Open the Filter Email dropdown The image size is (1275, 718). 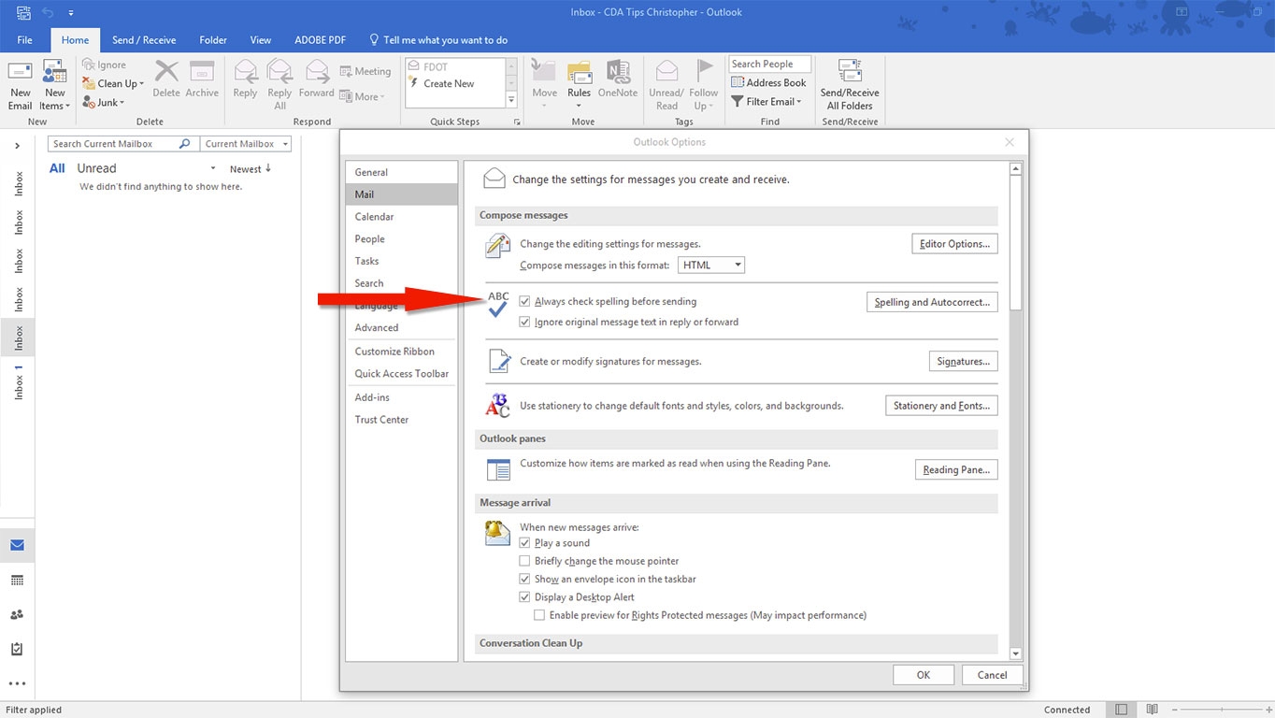coord(767,102)
